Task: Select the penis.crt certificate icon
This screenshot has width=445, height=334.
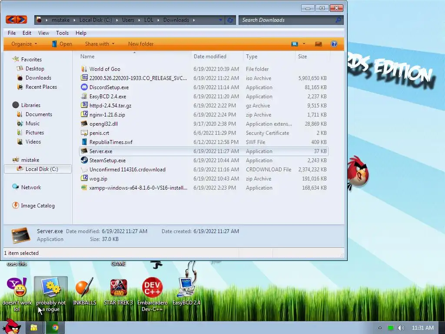Action: [84, 133]
